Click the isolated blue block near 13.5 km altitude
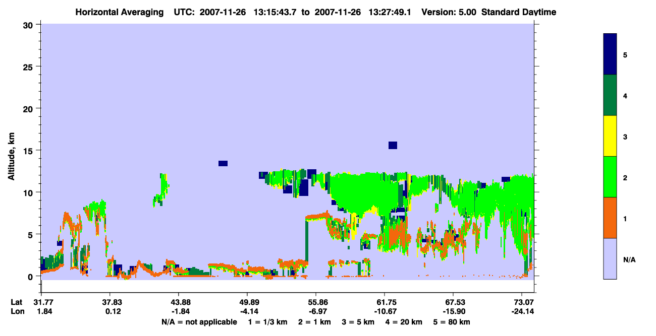656x336 pixels. click(223, 163)
